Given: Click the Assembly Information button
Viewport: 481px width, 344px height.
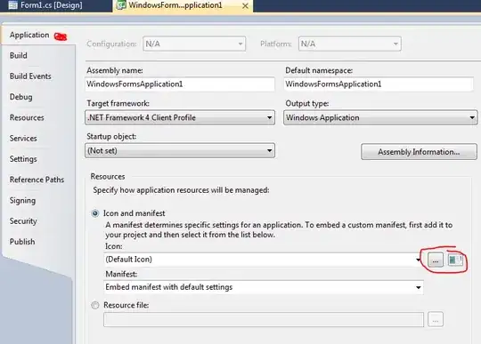Looking at the screenshot, I should point(419,152).
